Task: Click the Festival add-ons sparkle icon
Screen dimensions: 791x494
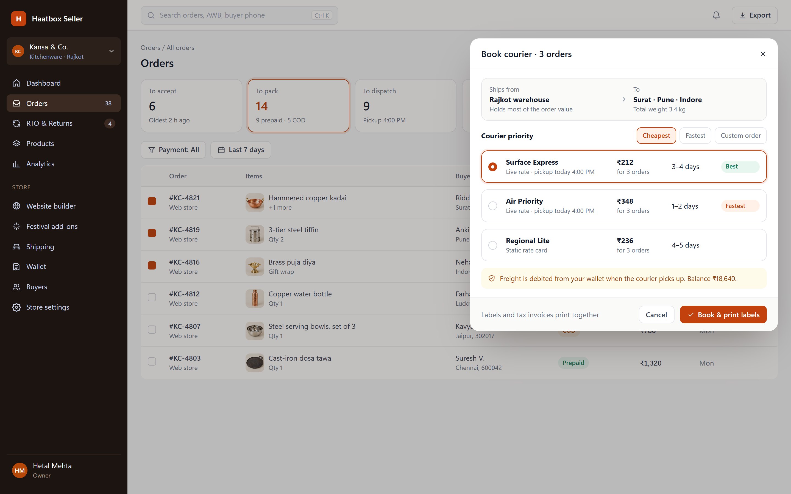Action: (16, 226)
